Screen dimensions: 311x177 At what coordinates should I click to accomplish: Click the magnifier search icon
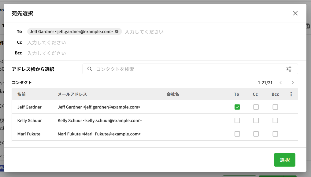pos(90,69)
